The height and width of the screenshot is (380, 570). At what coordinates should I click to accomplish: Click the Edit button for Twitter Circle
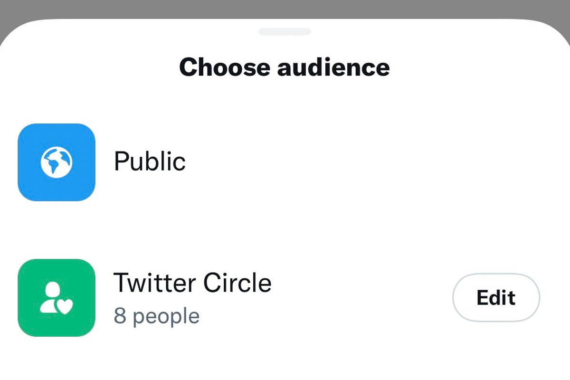pyautogui.click(x=496, y=298)
